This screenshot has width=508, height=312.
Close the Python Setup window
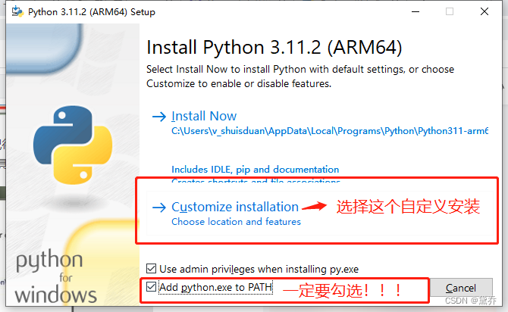484,11
